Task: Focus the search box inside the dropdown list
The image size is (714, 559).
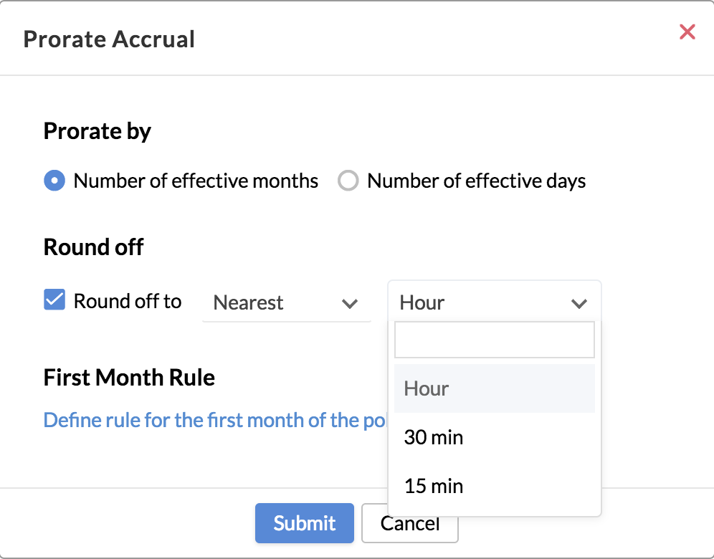Action: tap(494, 340)
